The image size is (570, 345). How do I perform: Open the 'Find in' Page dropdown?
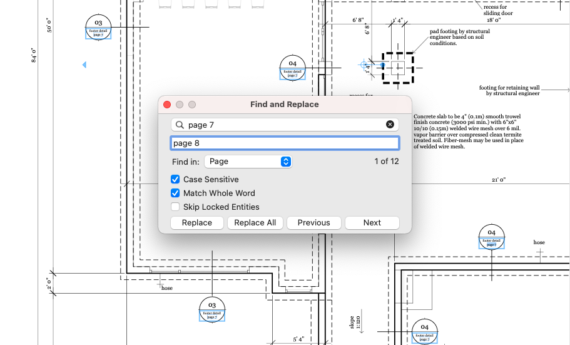pyautogui.click(x=248, y=162)
